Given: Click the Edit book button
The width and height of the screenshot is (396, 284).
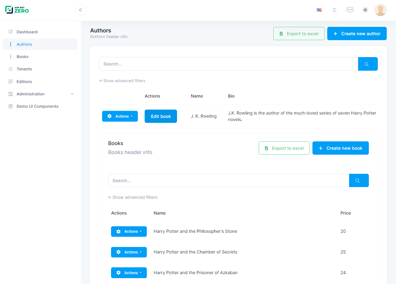Looking at the screenshot, I should [161, 116].
